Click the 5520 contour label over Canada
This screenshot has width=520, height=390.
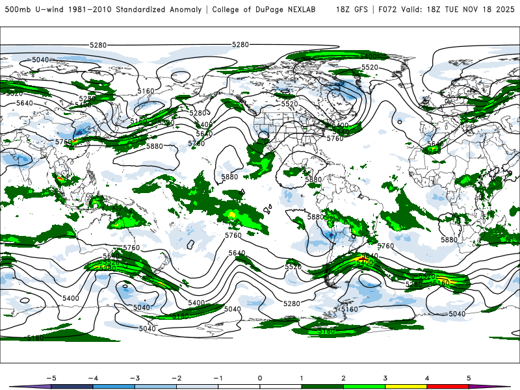coord(290,104)
